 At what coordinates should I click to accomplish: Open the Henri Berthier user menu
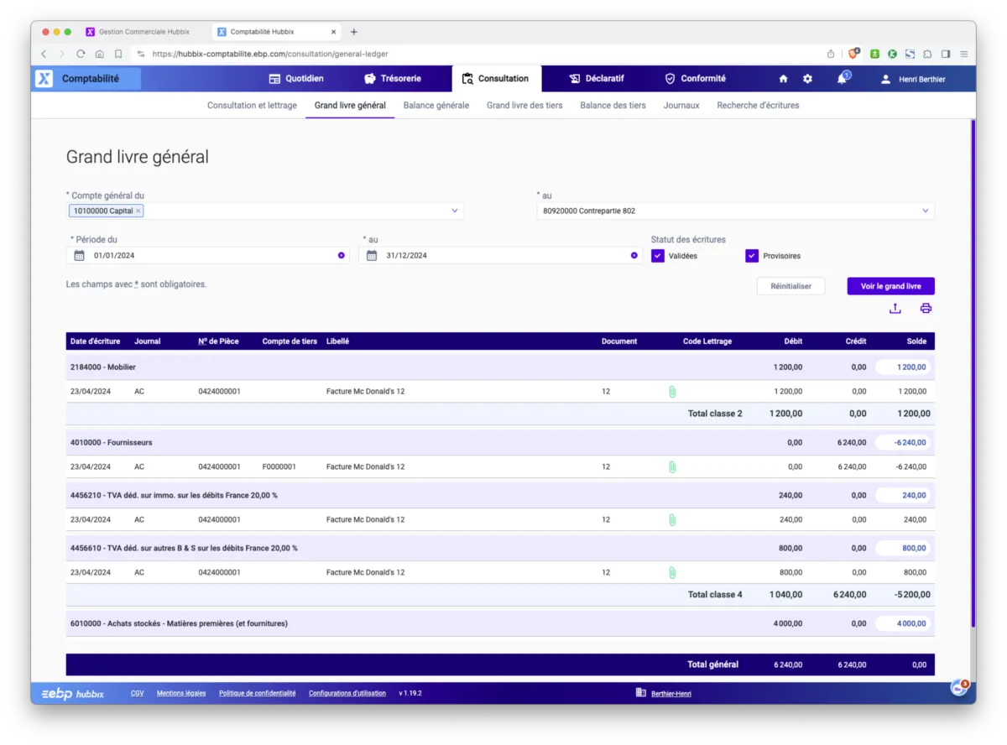[912, 80]
